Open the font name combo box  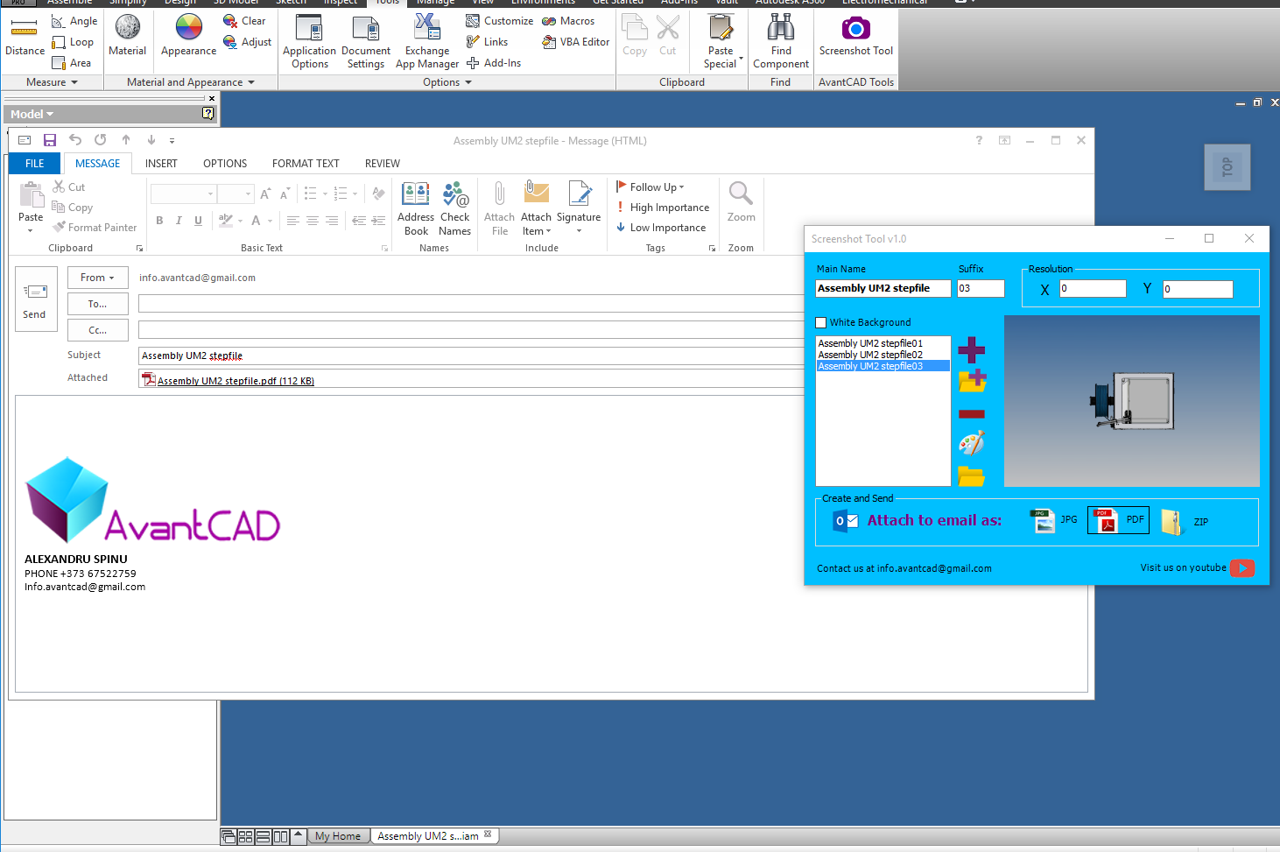pos(183,194)
